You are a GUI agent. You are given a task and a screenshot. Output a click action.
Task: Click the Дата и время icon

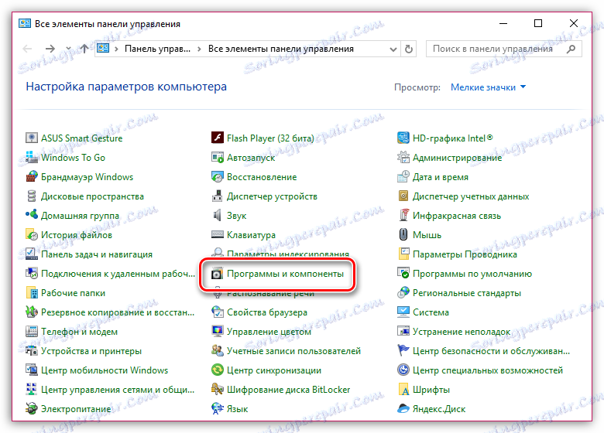point(403,176)
